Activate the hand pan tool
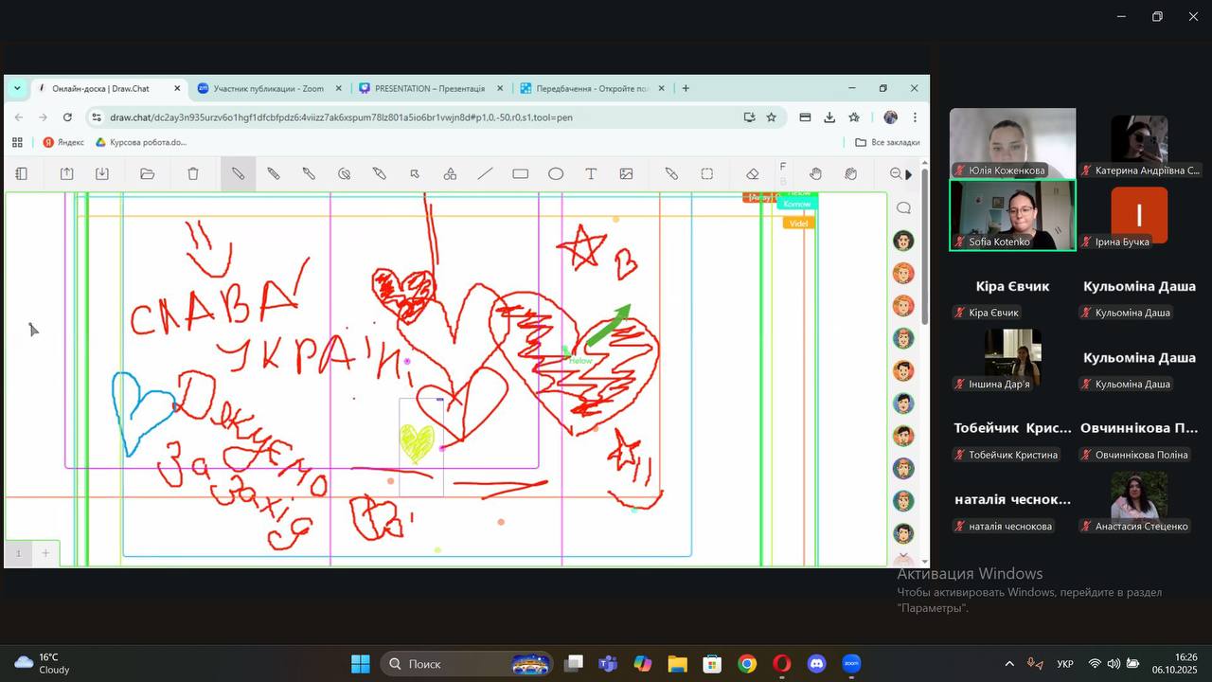 tap(815, 174)
